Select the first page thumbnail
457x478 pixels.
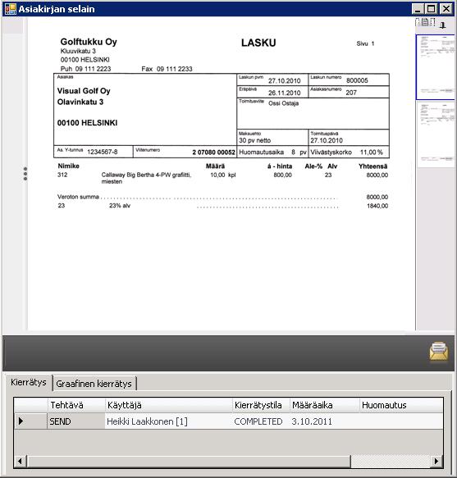(x=436, y=67)
